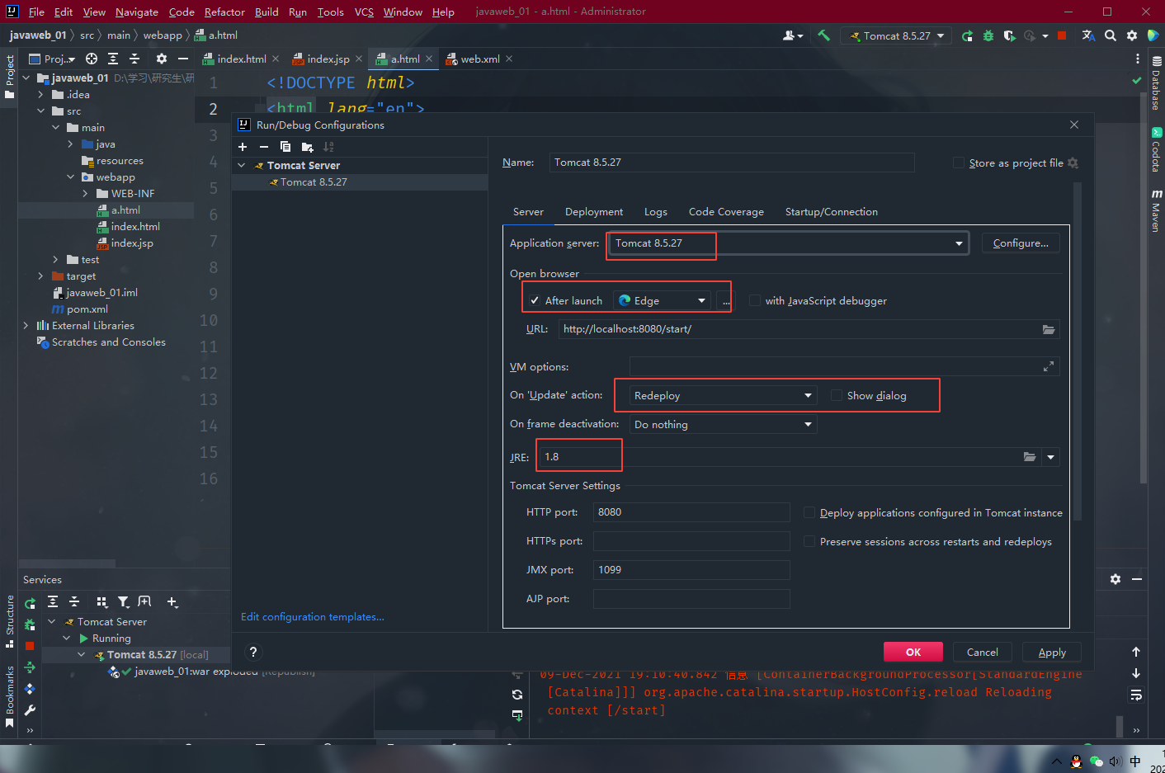Open Search Everywhere magnifier icon
This screenshot has height=773, width=1165.
tap(1111, 35)
